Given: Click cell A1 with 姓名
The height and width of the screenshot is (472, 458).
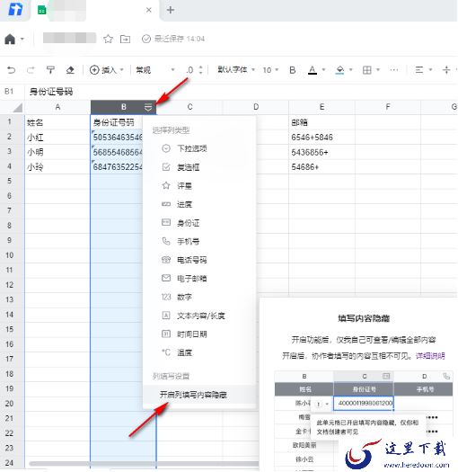Looking at the screenshot, I should click(57, 122).
